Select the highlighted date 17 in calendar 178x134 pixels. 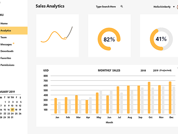[12, 110]
